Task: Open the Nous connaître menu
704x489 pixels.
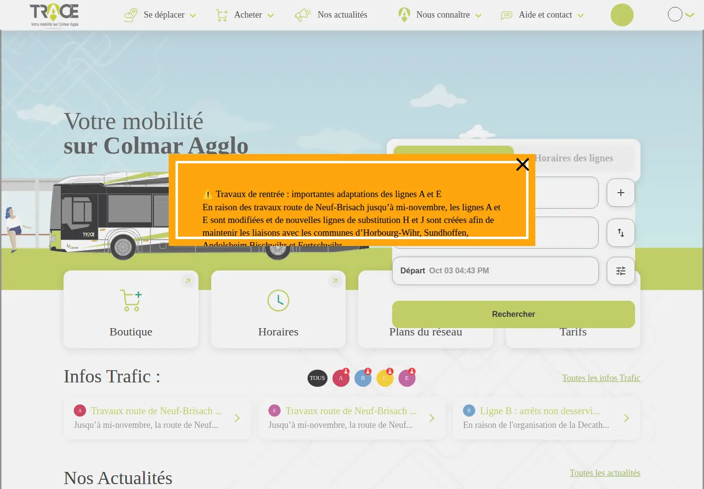Action: click(440, 15)
